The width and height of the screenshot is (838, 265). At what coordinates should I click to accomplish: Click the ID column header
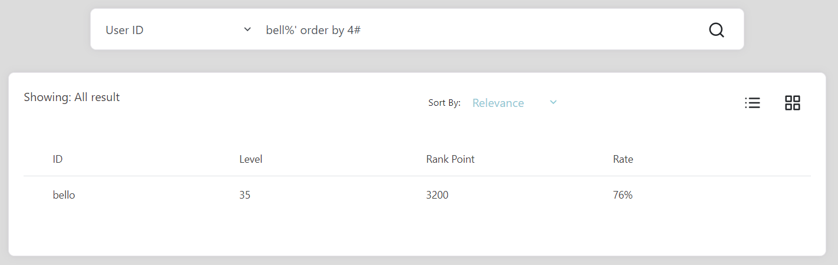tap(58, 159)
